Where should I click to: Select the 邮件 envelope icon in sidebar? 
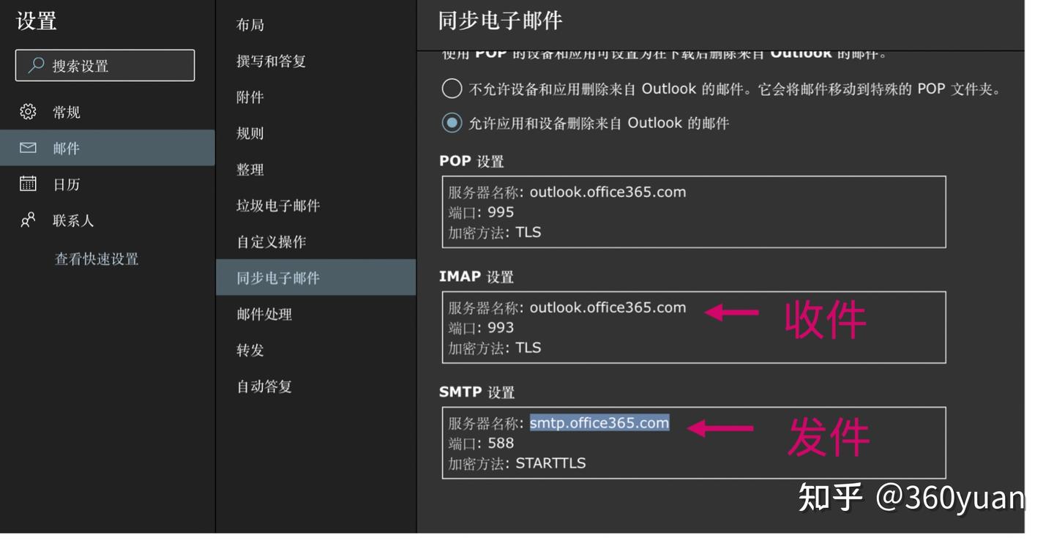pyautogui.click(x=27, y=148)
